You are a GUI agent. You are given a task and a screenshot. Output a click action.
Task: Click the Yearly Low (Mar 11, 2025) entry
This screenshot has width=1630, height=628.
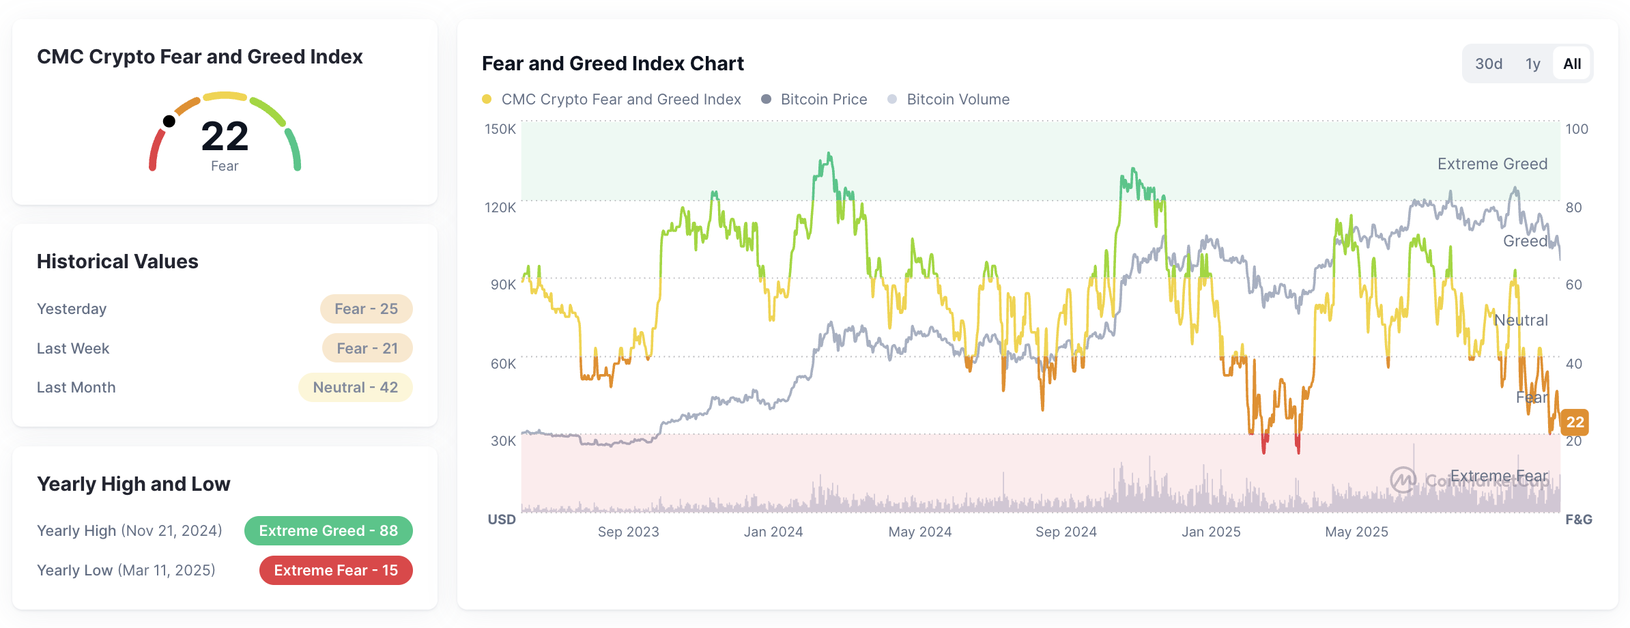coord(126,570)
